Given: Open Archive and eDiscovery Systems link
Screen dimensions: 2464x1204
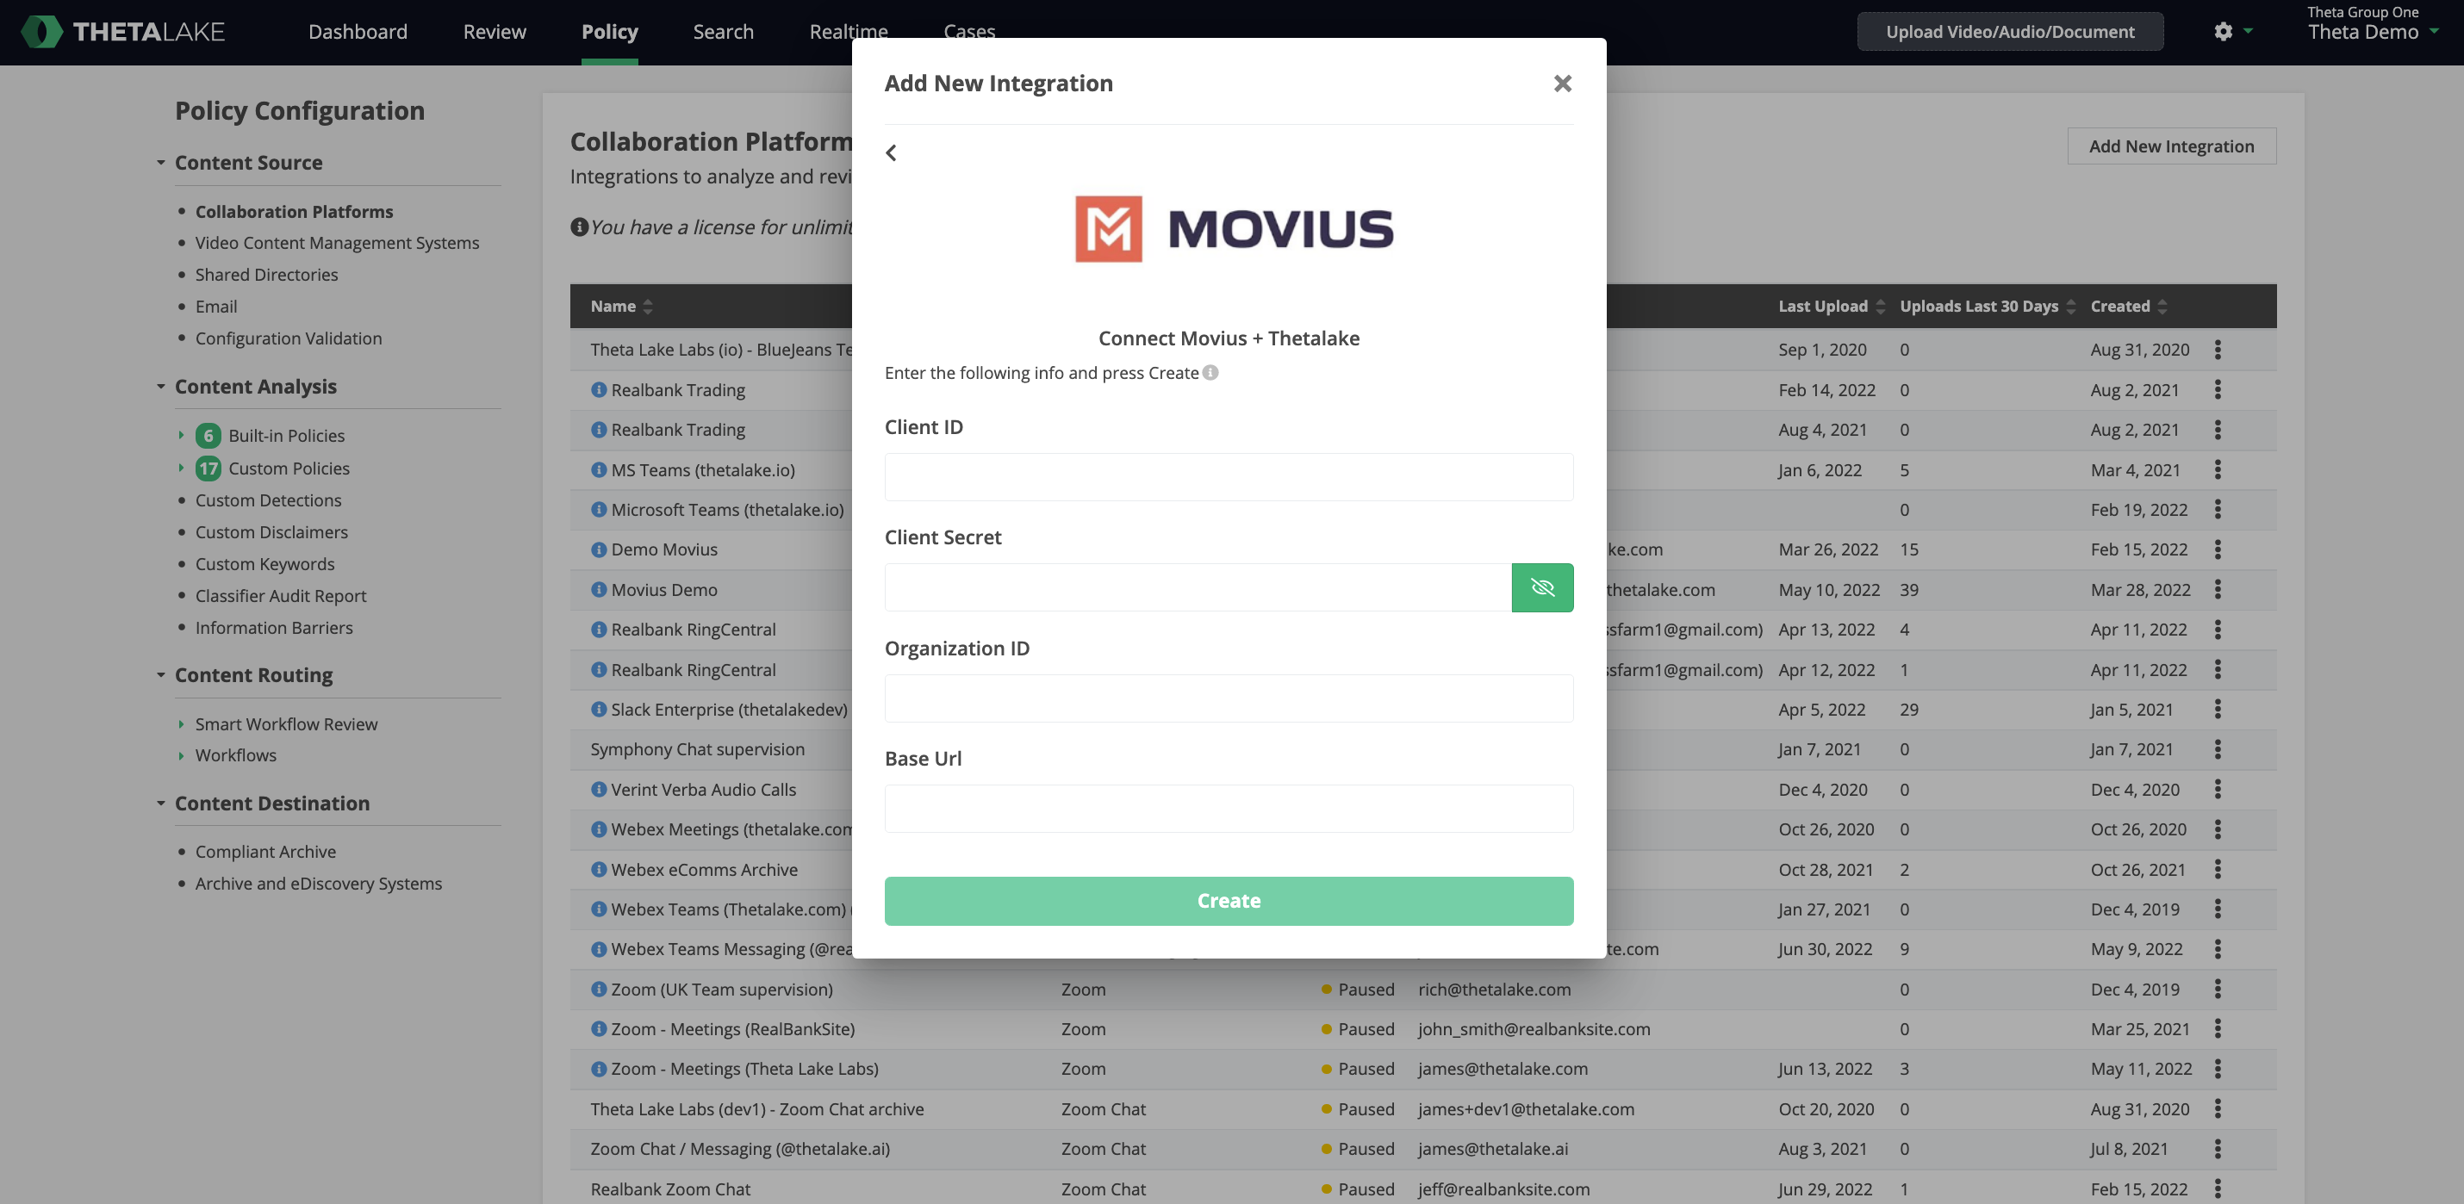Looking at the screenshot, I should [x=319, y=884].
